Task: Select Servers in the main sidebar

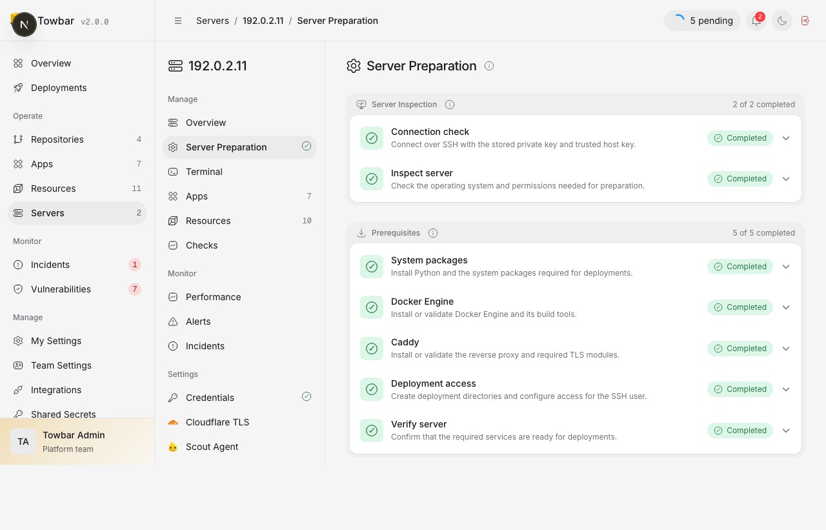Action: [77, 213]
